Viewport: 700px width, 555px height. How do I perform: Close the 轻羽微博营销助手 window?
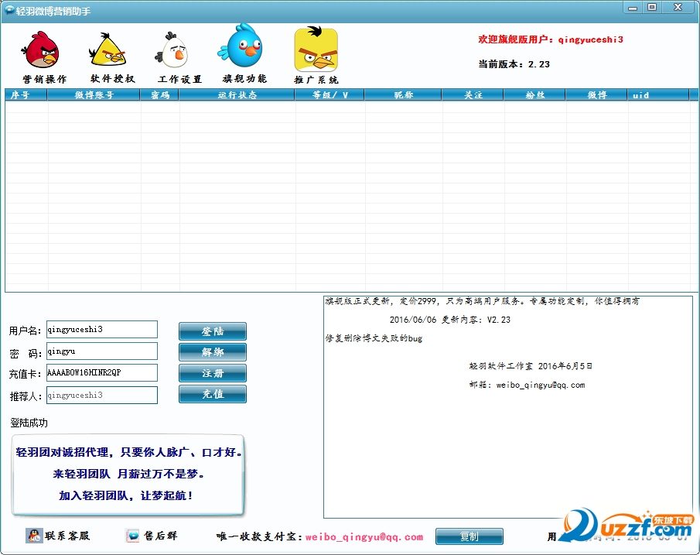coord(678,7)
